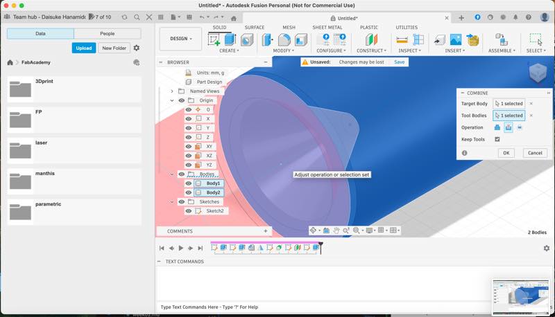Select the Fillet tool in Modify
555x317 pixels.
[x=284, y=39]
